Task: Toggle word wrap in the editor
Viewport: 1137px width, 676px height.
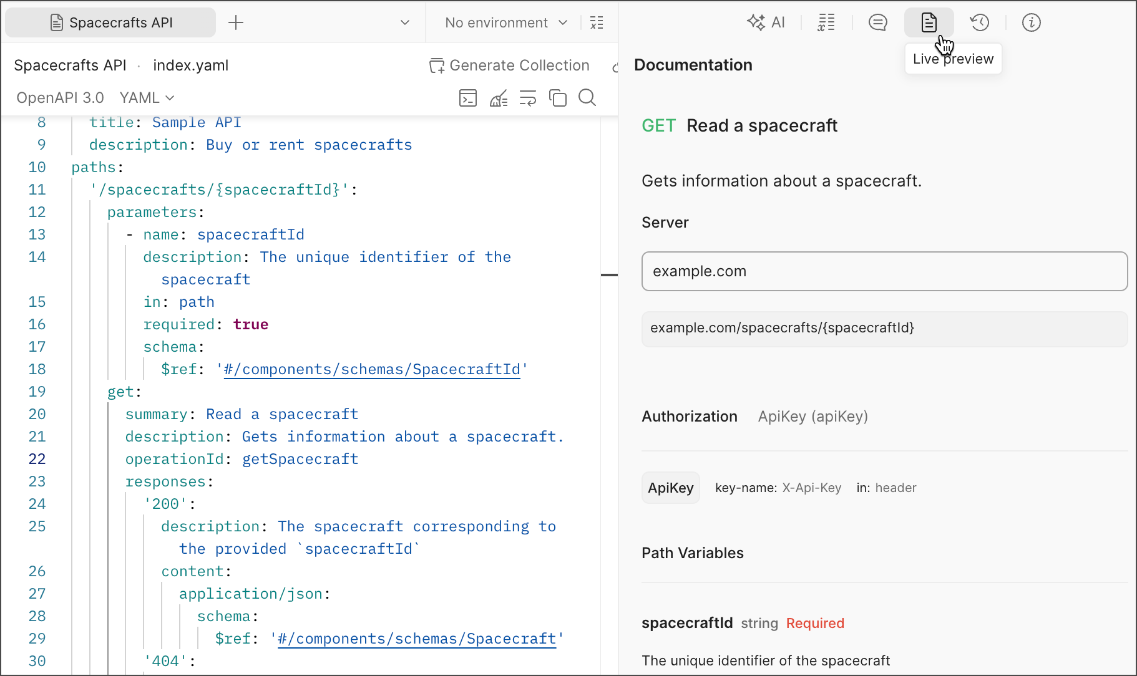Action: (528, 98)
